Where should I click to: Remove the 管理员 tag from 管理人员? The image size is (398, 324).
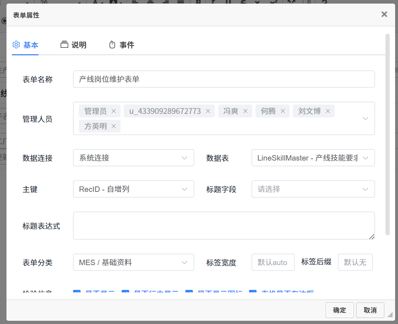pyautogui.click(x=114, y=111)
